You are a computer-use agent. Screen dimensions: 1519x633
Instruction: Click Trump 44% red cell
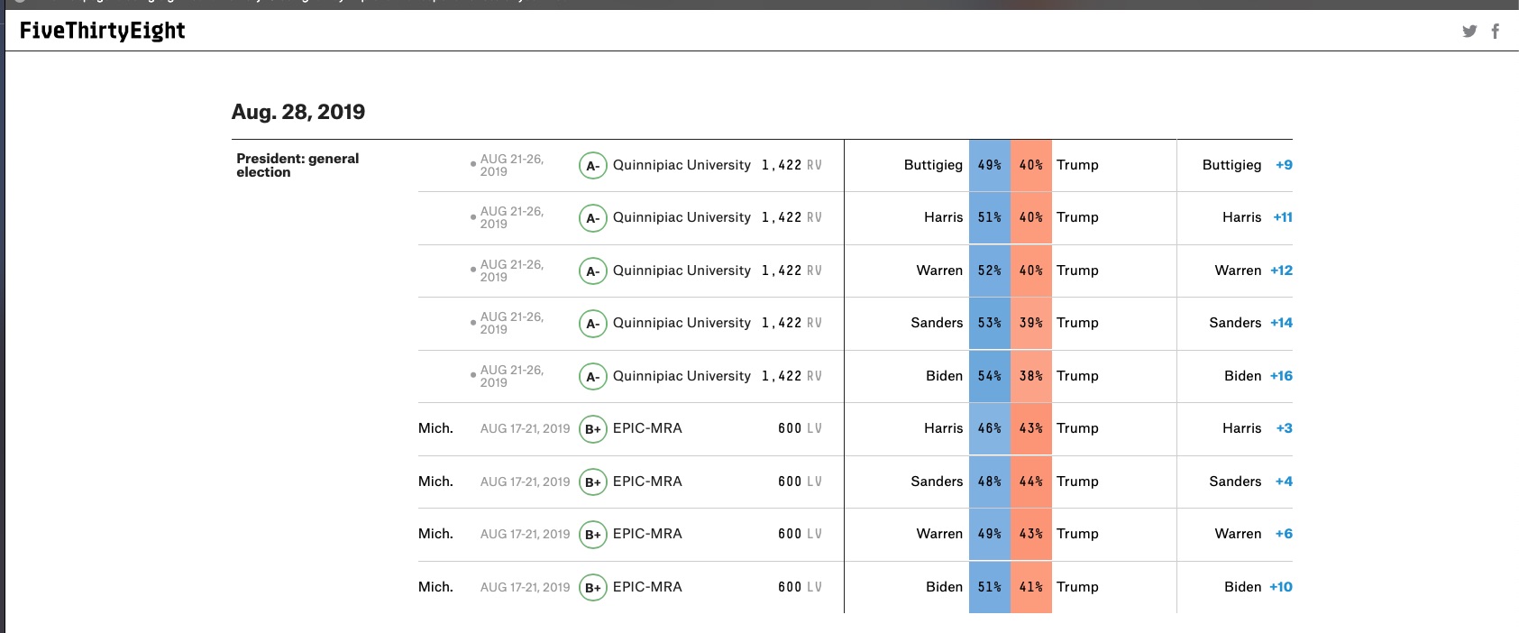[1031, 482]
